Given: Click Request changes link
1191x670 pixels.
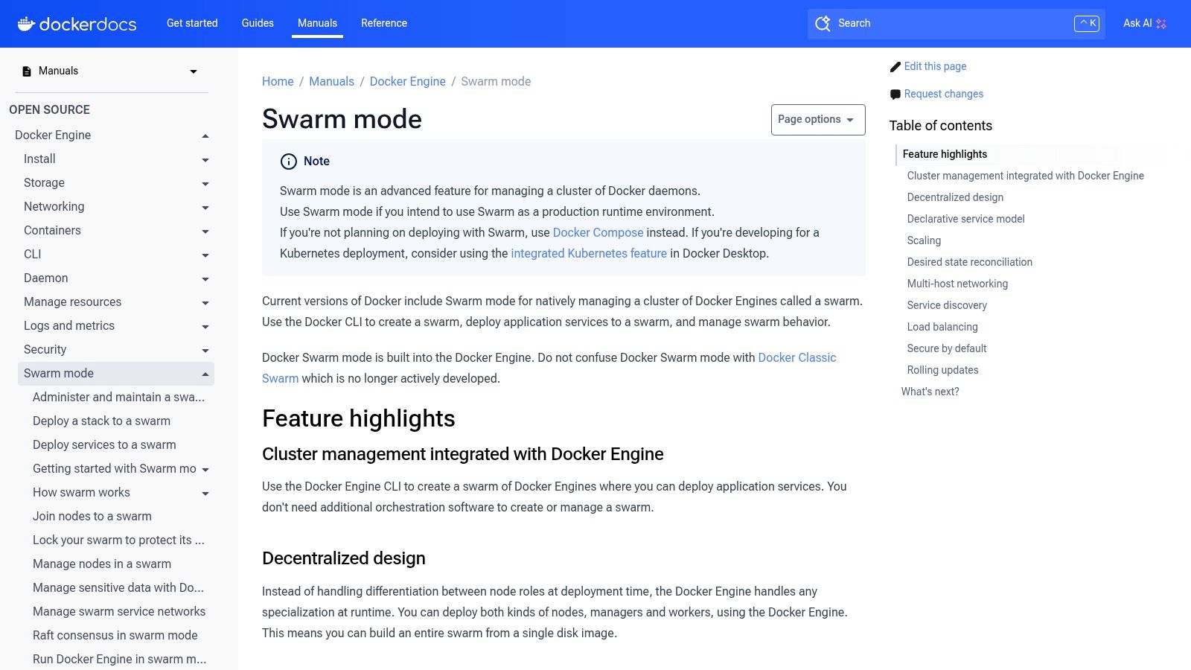Looking at the screenshot, I should pos(943,94).
